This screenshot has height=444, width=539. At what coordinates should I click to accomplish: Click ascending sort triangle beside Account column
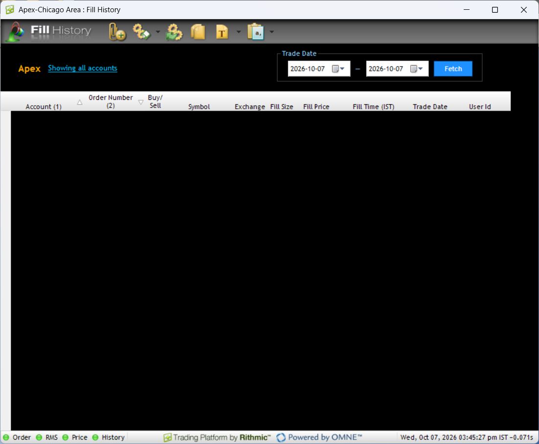click(x=80, y=102)
